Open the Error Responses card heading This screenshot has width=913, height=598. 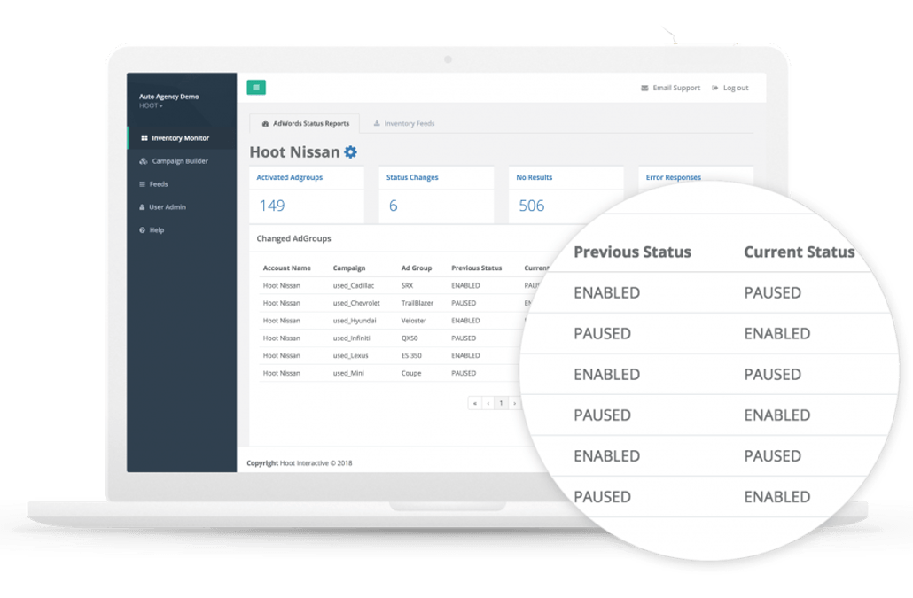(673, 177)
